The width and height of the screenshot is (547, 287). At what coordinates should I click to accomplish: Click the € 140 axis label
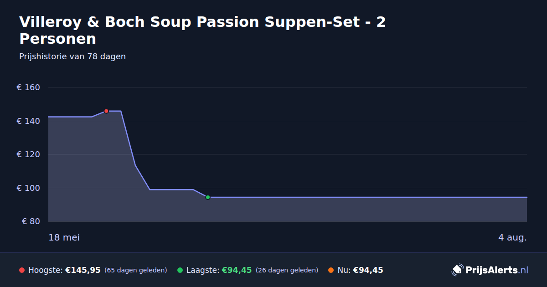click(28, 121)
